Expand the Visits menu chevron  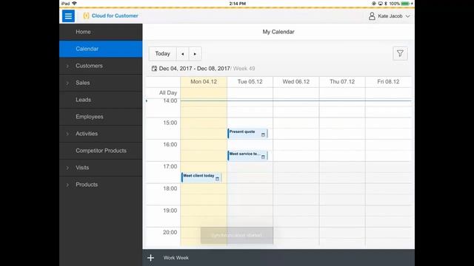pyautogui.click(x=67, y=168)
